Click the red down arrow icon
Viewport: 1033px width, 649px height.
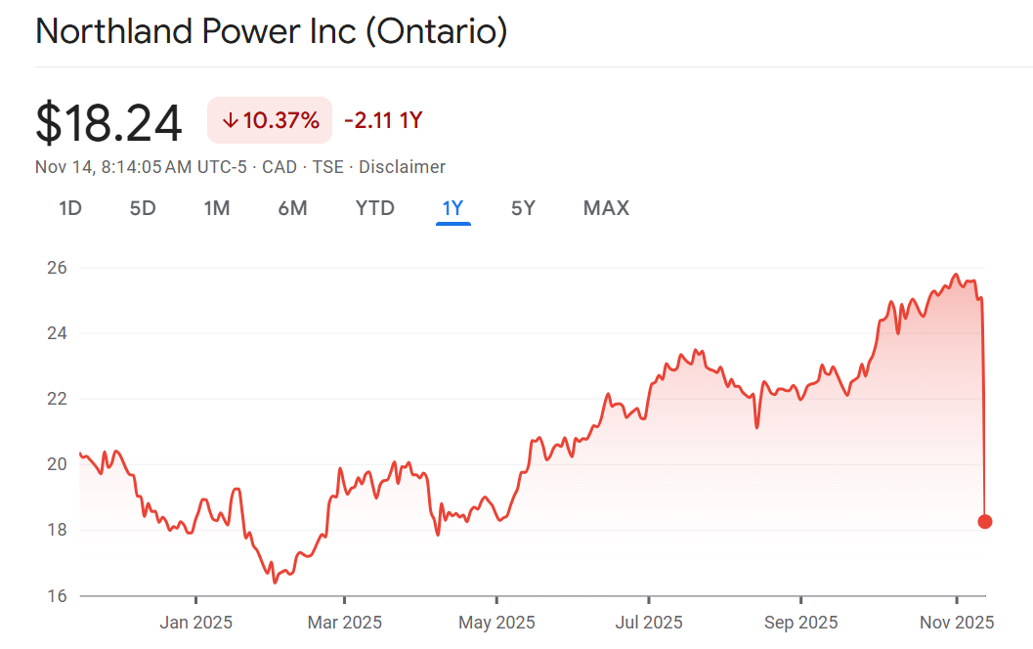coord(230,121)
